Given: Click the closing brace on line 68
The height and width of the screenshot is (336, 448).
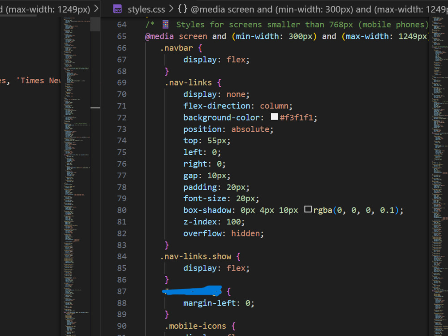Looking at the screenshot, I should point(167,71).
